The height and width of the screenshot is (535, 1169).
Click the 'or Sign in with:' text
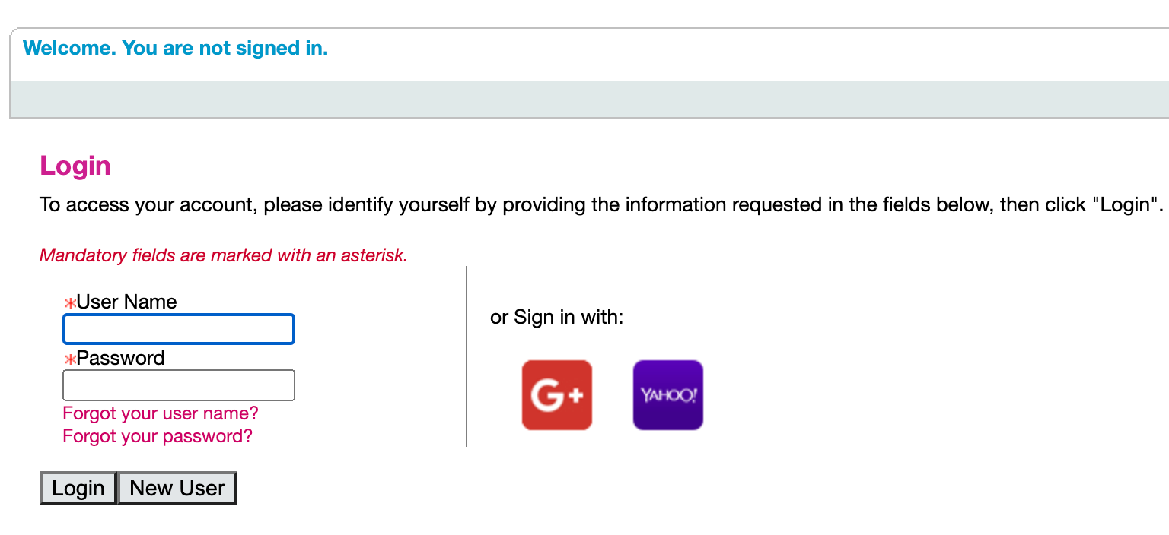pos(557,317)
